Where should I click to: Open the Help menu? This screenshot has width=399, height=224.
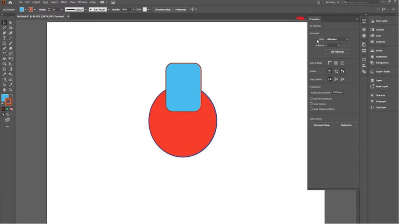point(93,2)
